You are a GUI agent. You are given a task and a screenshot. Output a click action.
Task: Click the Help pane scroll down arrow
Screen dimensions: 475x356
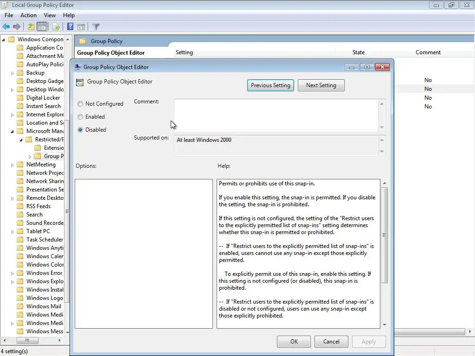tap(385, 325)
